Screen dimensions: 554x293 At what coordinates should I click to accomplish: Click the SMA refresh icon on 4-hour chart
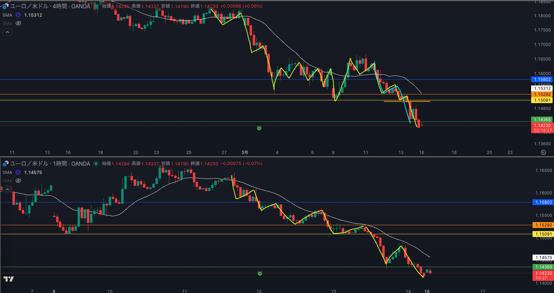coord(18,15)
